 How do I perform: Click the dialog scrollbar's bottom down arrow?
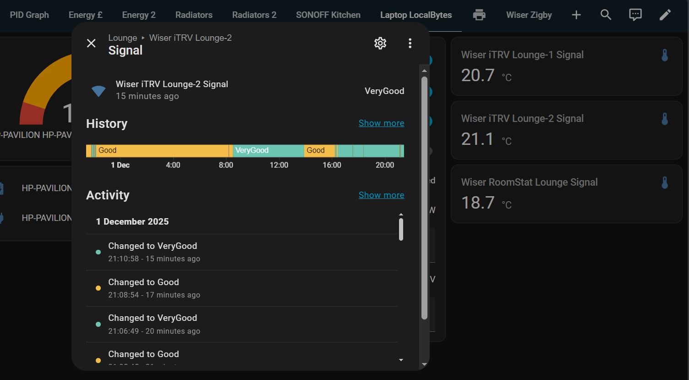point(424,364)
